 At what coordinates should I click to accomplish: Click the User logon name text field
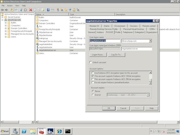(104, 41)
